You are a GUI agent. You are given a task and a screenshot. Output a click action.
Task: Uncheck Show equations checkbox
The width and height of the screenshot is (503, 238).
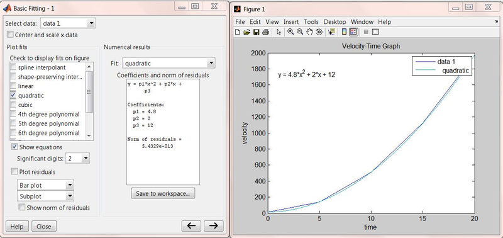(14, 147)
